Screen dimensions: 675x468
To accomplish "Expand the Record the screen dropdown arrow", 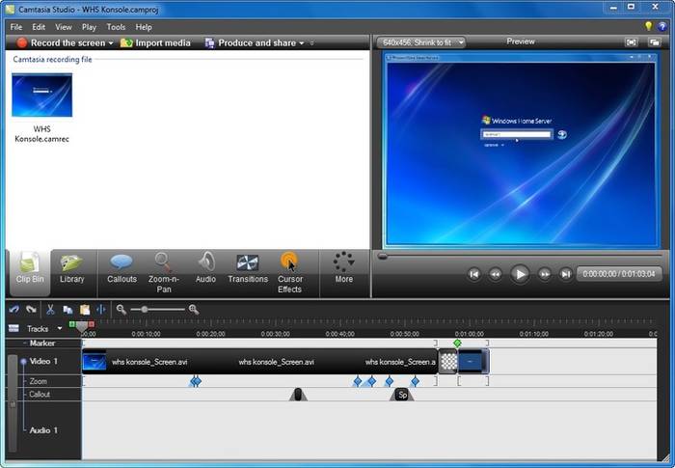I will coord(111,43).
